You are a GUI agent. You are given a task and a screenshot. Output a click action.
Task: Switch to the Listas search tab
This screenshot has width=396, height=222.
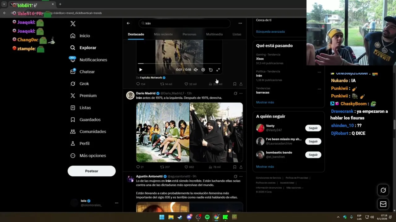pos(237,34)
